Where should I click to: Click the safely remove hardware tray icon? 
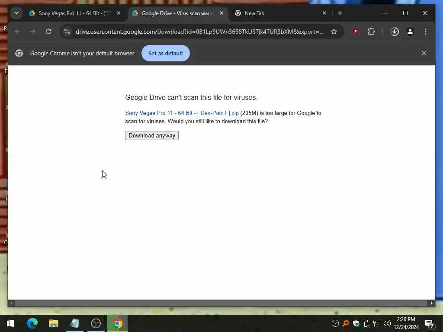[x=366, y=323]
